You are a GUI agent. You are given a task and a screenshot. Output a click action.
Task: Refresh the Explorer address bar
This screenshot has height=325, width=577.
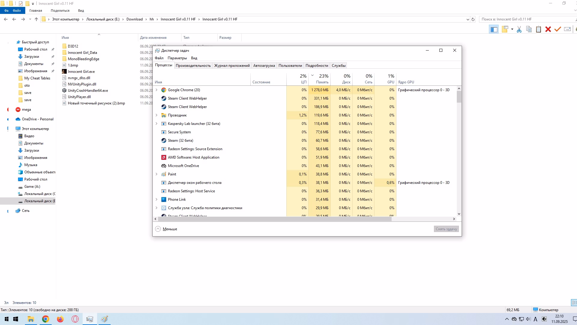[x=473, y=19]
